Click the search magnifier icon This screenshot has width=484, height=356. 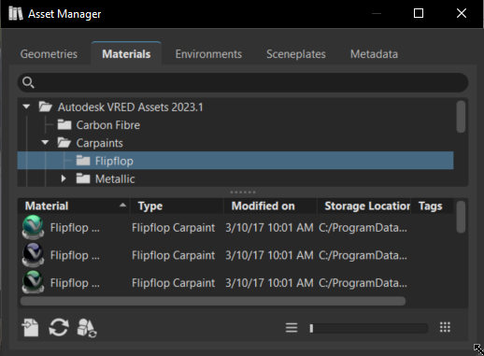tap(28, 82)
